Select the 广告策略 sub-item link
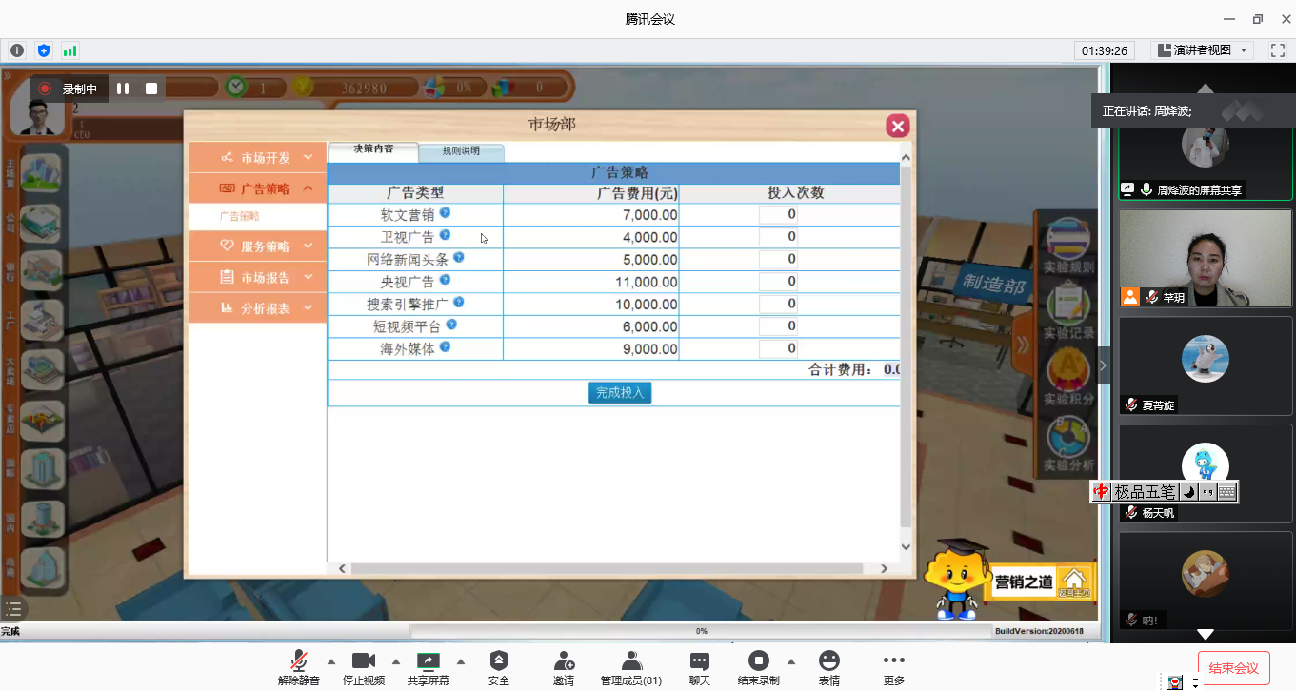This screenshot has width=1296, height=690. tap(239, 217)
